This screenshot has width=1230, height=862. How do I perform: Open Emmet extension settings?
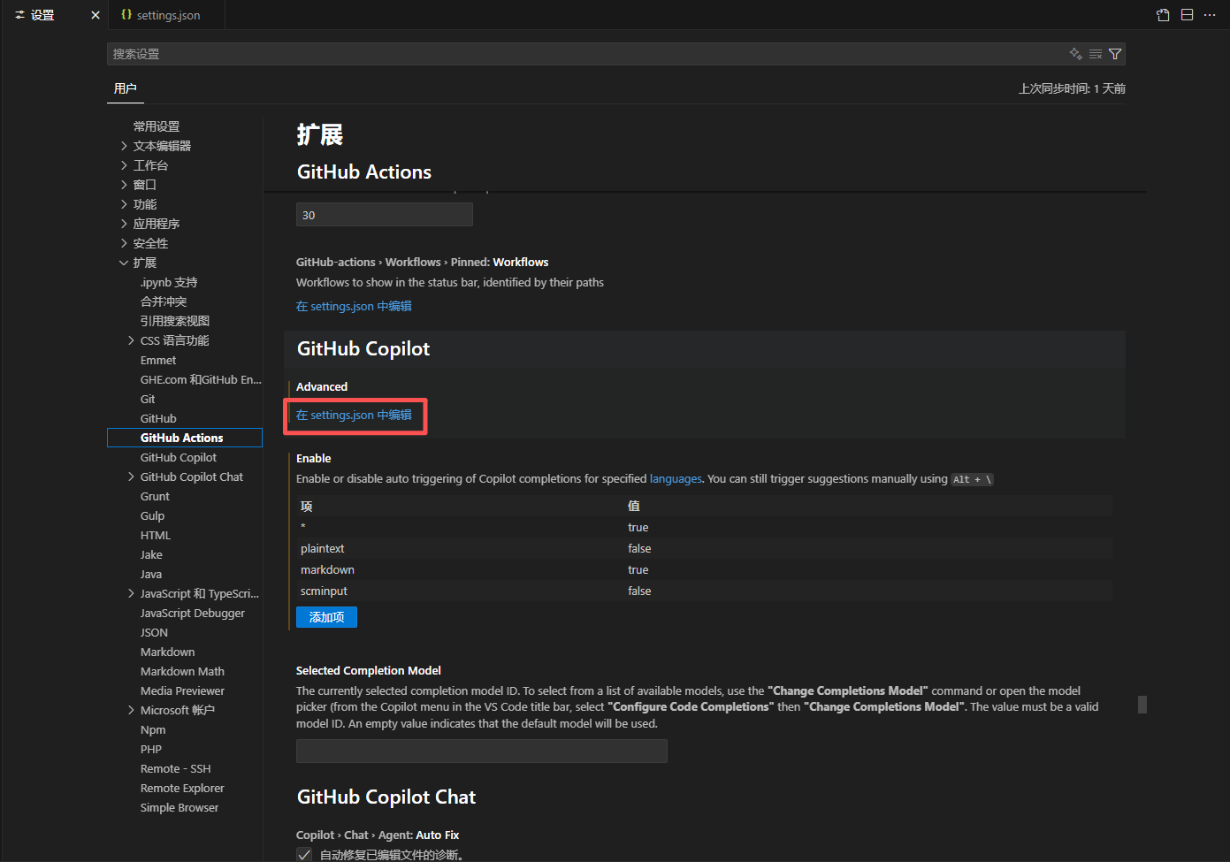[158, 360]
